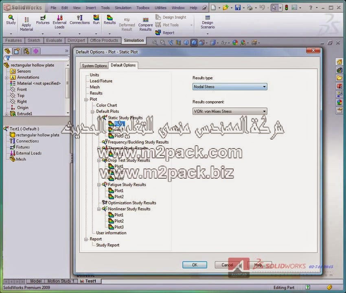
Task: Select Load/Fixture in options tree
Action: point(101,81)
